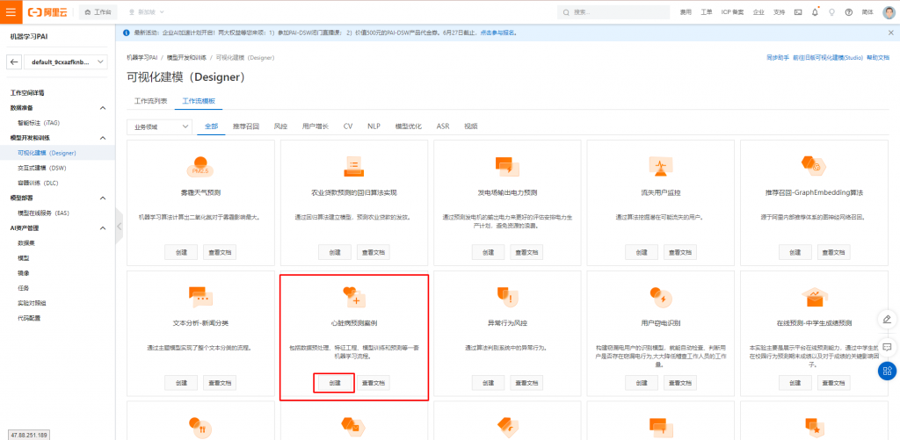Click 创建 for 雾霾天气预测
This screenshot has width=900, height=440.
(x=181, y=252)
